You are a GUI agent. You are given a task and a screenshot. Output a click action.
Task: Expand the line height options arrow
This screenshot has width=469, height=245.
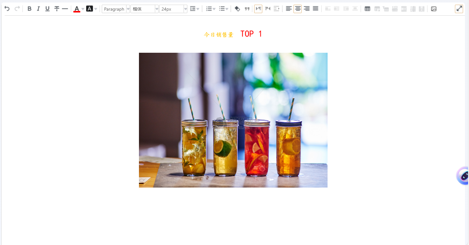click(x=198, y=9)
